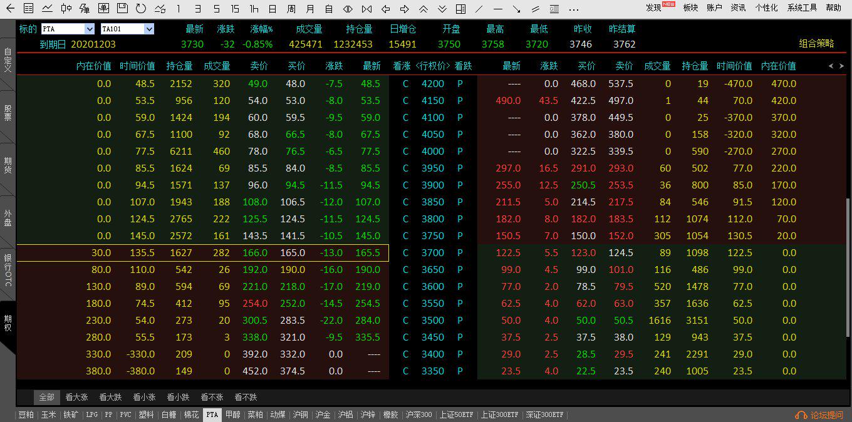852x422 pixels.
Task: Open the TA101 contract dropdown
Action: point(148,29)
